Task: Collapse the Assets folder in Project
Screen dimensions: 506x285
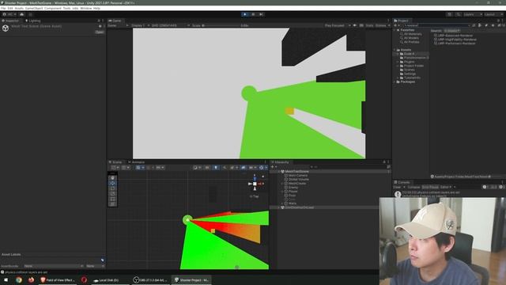Action: 395,50
